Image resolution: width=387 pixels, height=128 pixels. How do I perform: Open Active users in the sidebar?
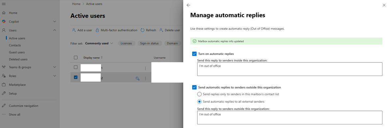click(x=17, y=38)
